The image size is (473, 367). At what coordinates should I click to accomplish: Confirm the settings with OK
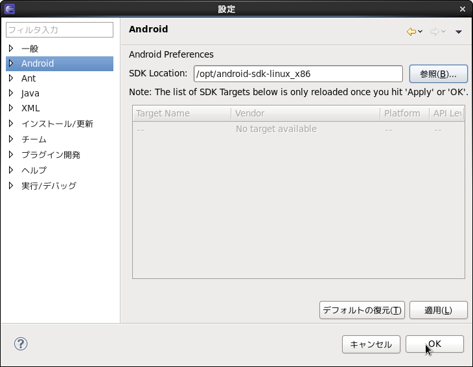[435, 344]
